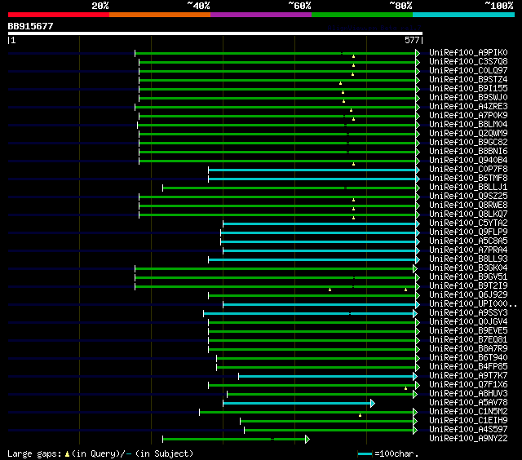The image size is (522, 460).
Task: Click the UniRef100_C1EIH9 label
Action: 468,421
